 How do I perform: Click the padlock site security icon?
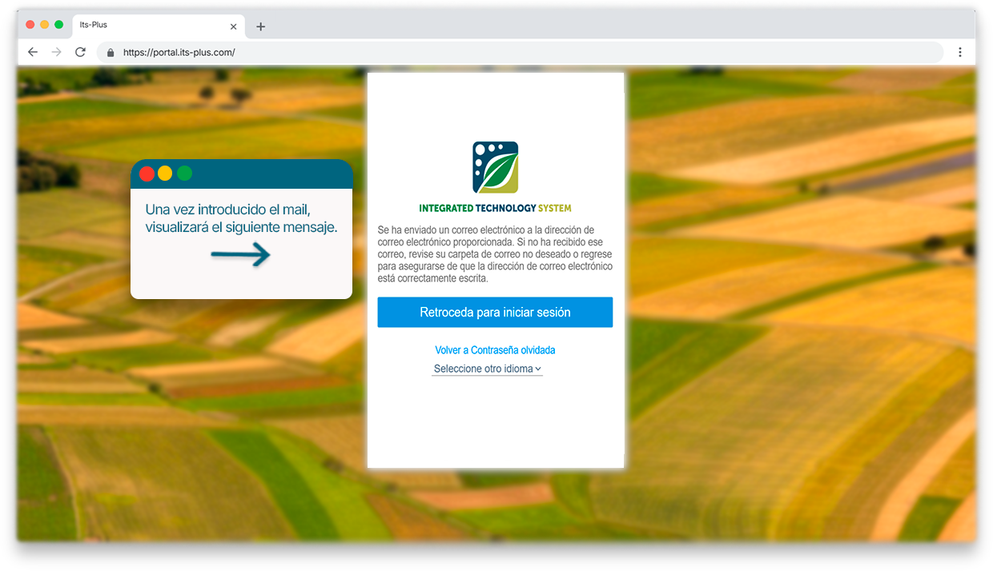(x=111, y=53)
